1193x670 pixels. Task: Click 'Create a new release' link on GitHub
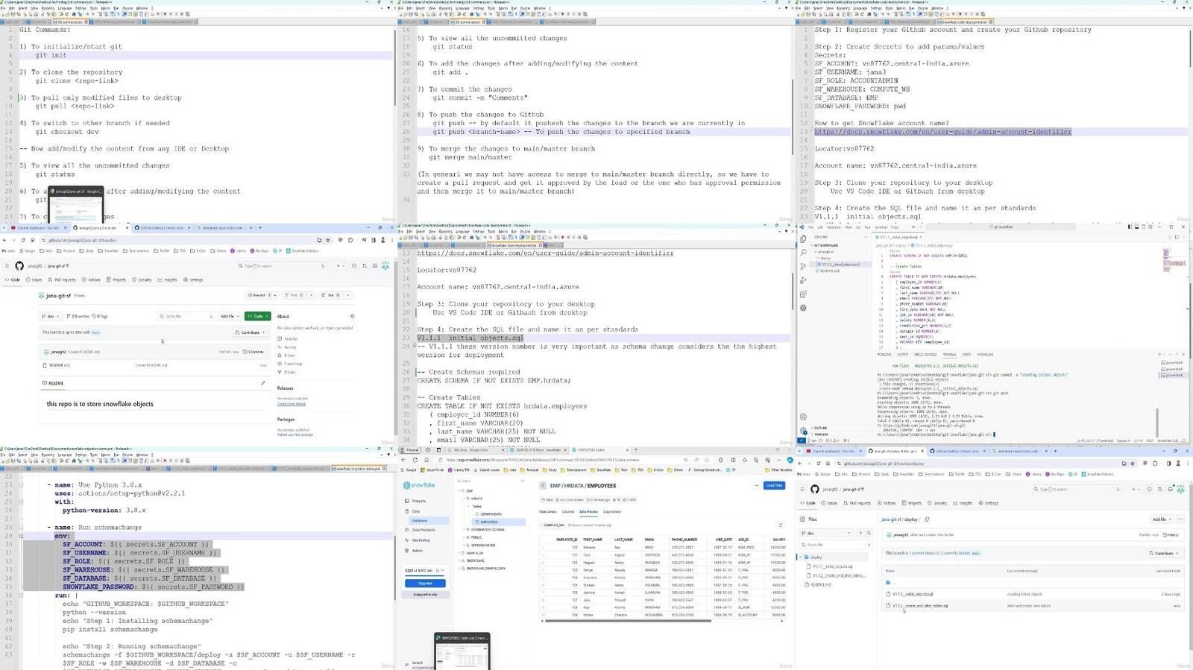click(292, 403)
